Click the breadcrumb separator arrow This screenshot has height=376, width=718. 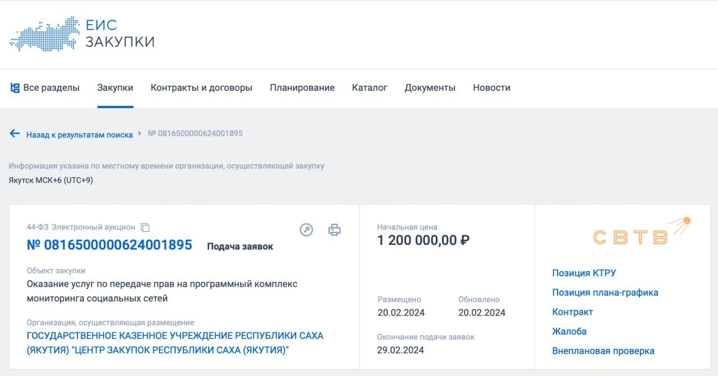tap(140, 134)
